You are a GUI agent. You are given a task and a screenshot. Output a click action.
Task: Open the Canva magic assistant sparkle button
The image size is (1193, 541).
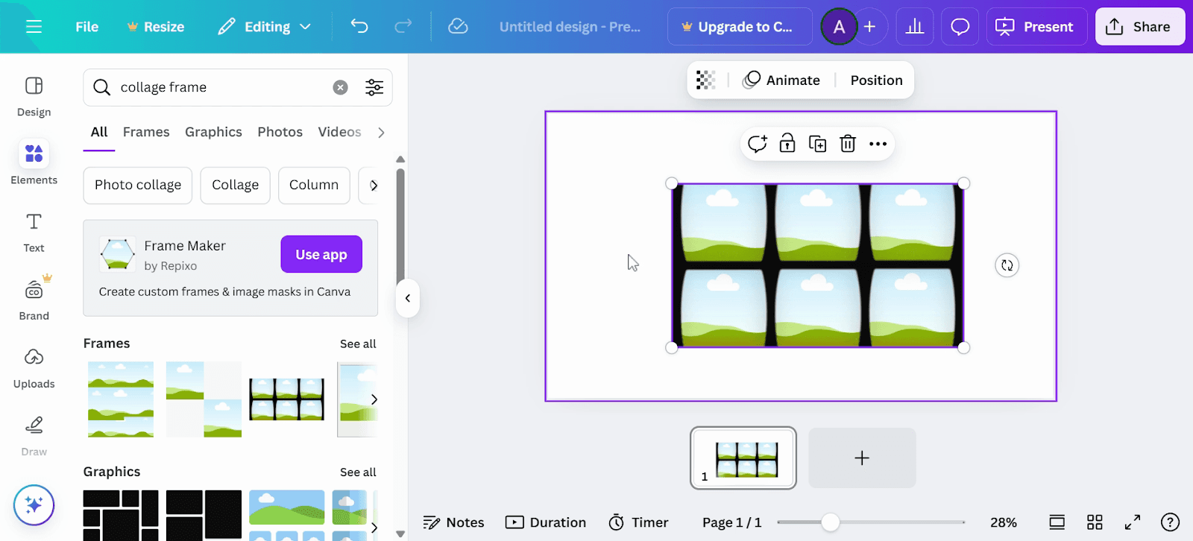point(34,505)
